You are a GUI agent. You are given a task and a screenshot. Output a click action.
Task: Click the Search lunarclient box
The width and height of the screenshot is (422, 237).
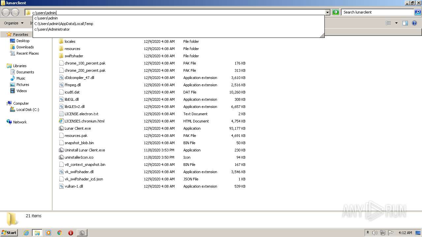[x=378, y=12]
